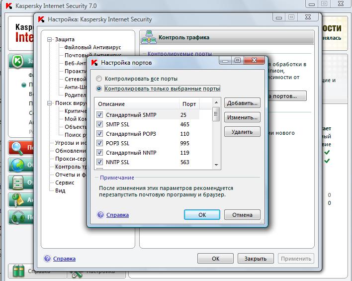Screen dimensions: 352x281
Task: Click Kaspersky logo in port dialog title
Action: 95,63
